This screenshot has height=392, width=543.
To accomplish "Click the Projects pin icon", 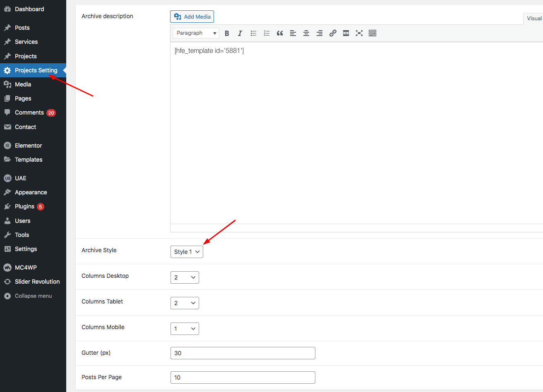I will click(7, 56).
